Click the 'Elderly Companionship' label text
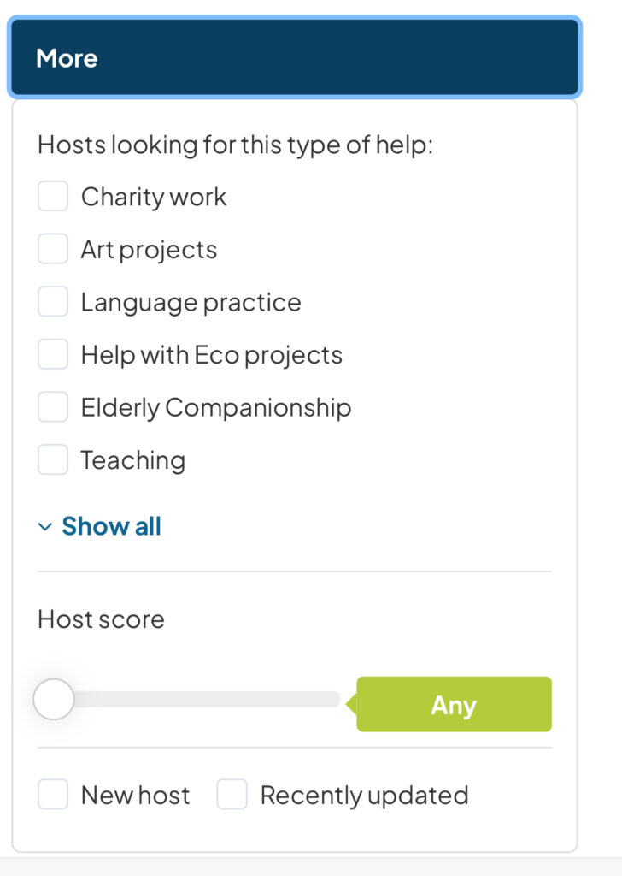 click(x=215, y=408)
